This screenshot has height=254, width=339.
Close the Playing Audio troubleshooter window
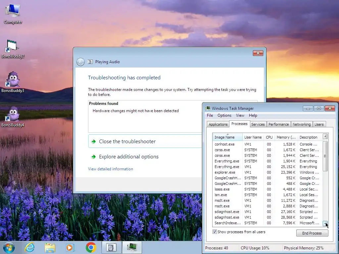pos(258,53)
